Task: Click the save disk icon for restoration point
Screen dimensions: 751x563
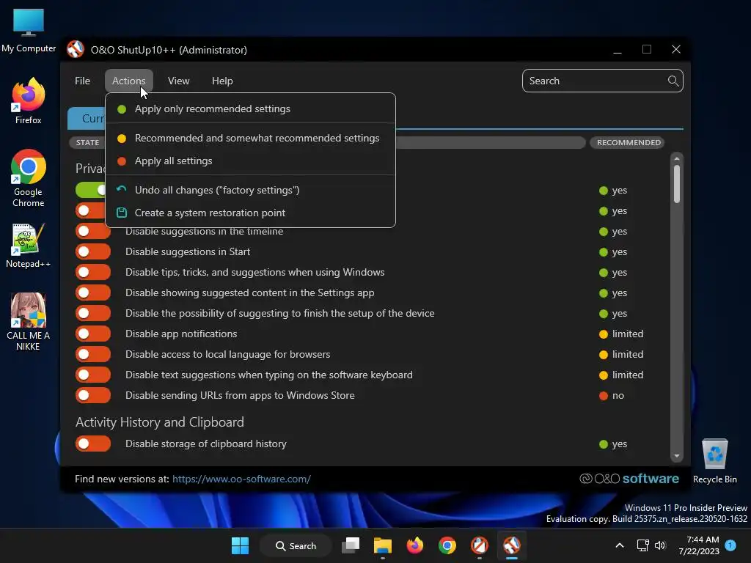Action: [122, 213]
